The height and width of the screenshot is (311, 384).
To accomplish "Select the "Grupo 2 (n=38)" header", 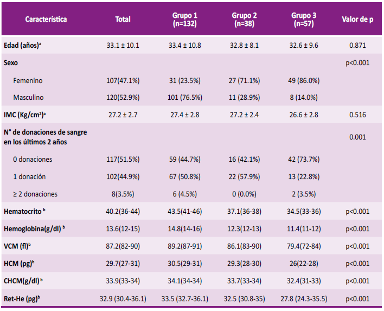I will 245,20.
